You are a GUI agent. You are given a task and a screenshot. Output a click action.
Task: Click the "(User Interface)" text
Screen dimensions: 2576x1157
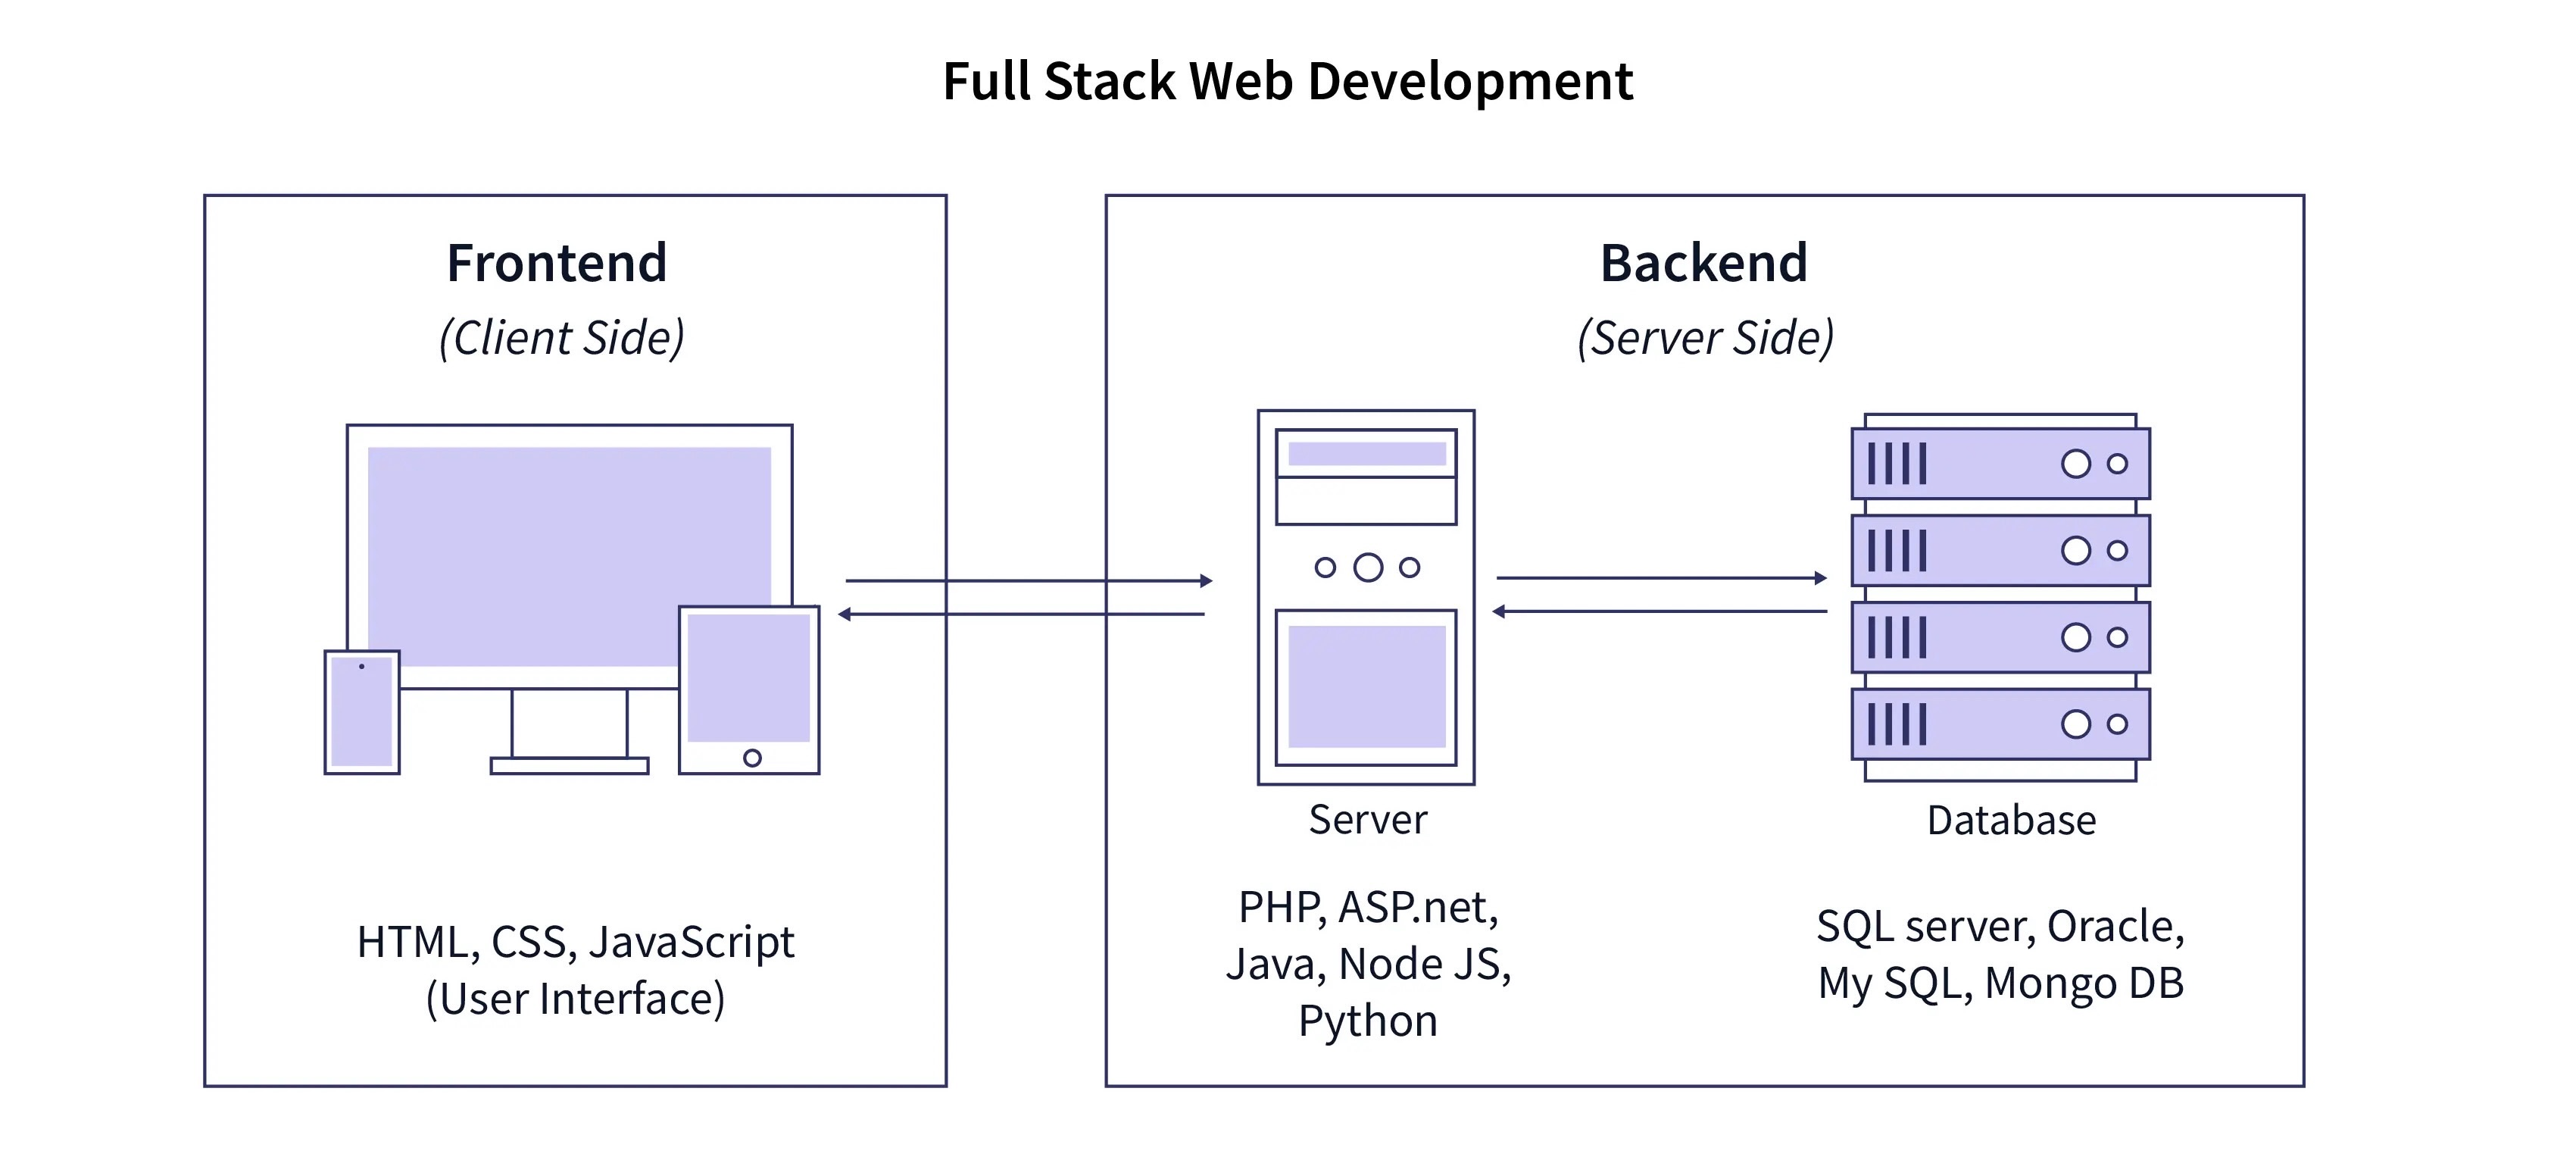pyautogui.click(x=576, y=999)
